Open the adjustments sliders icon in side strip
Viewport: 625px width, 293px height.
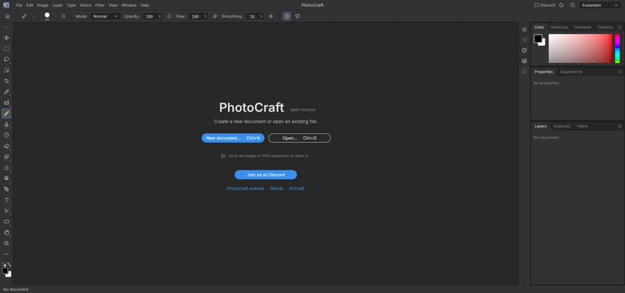click(524, 29)
